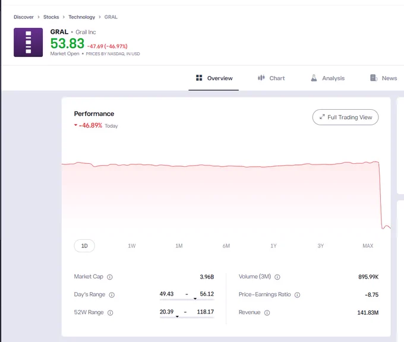This screenshot has width=404, height=342.
Task: Click the 52W Range info icon
Action: click(x=111, y=313)
